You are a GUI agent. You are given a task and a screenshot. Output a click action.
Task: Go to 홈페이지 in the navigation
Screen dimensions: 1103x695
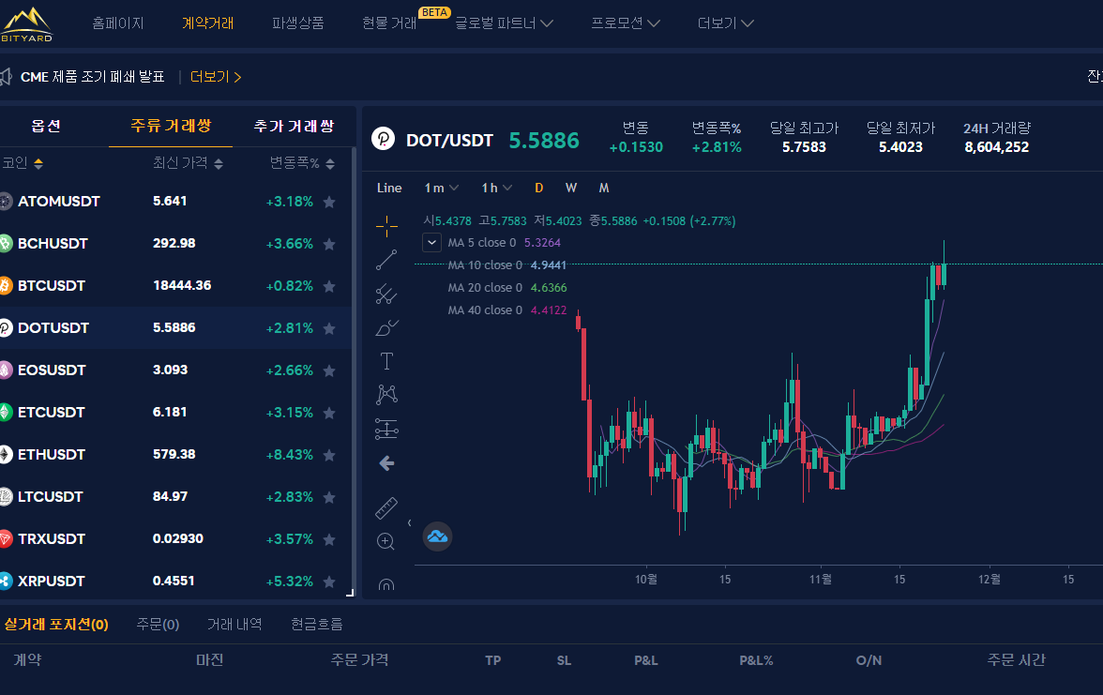point(118,23)
